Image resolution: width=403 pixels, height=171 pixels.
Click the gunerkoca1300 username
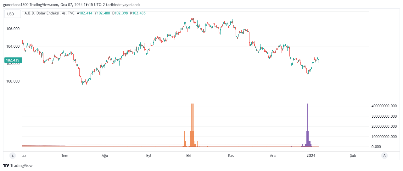16,5
